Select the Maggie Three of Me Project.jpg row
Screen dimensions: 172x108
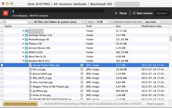84,87
